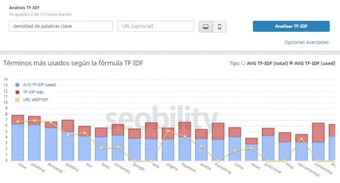The width and height of the screenshot is (340, 183).
Task: Click the 'seo' bar in chart
Action: (84, 144)
